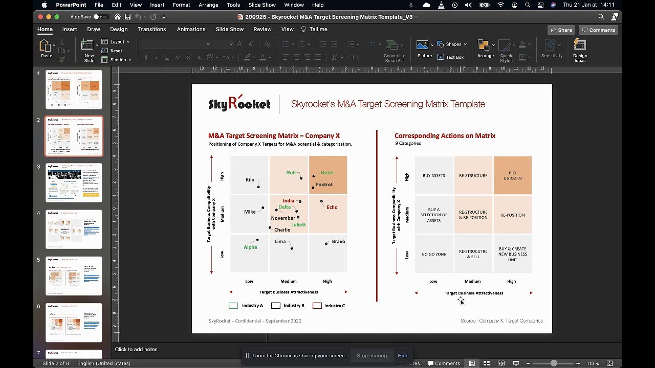Switch to Animations tab
This screenshot has height=368, width=655.
[x=191, y=29]
